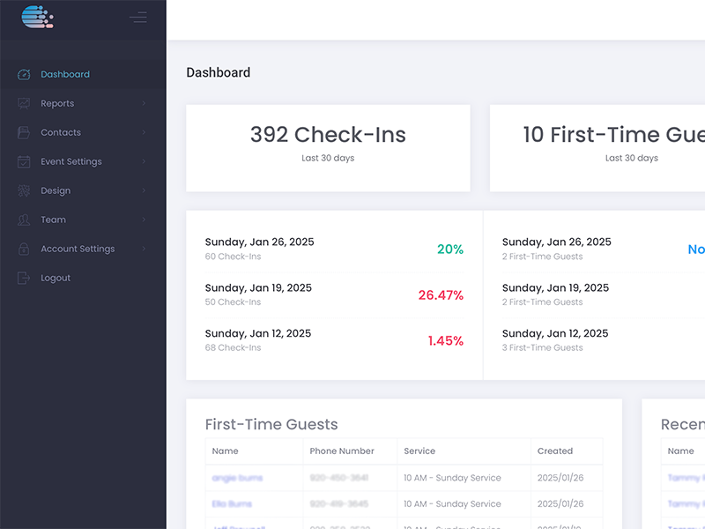Image resolution: width=705 pixels, height=529 pixels.
Task: Expand the Event Settings chevron
Action: [144, 161]
